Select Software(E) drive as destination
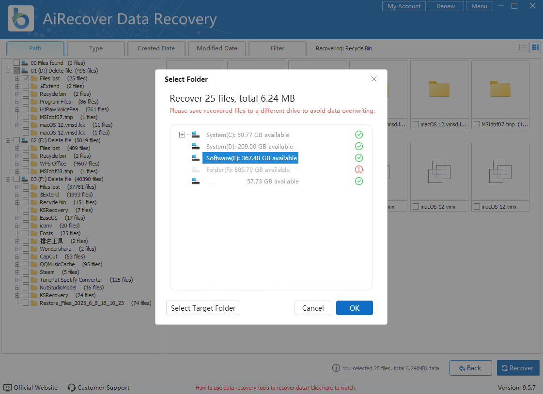 (250, 158)
